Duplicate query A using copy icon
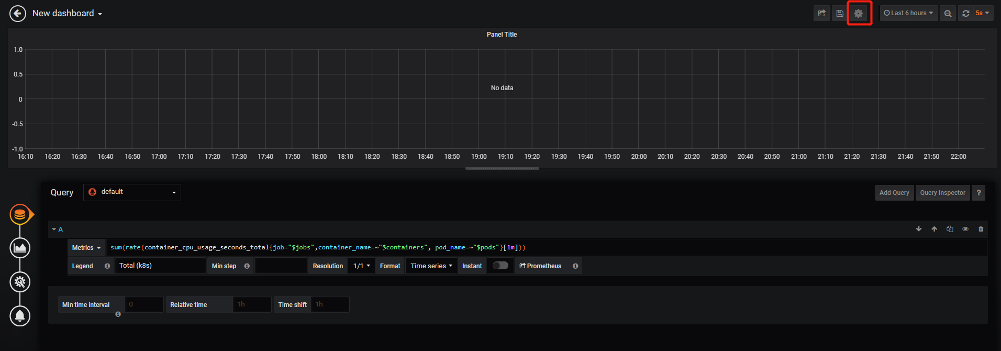The height and width of the screenshot is (351, 1001). [950, 229]
